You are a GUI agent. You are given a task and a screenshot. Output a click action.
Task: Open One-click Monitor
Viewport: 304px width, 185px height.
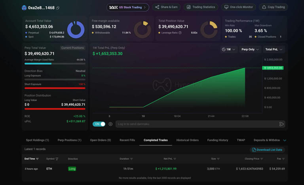(x=238, y=7)
